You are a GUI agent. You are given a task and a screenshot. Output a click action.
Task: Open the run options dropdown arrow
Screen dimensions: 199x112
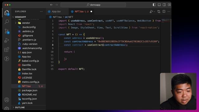point(154,12)
